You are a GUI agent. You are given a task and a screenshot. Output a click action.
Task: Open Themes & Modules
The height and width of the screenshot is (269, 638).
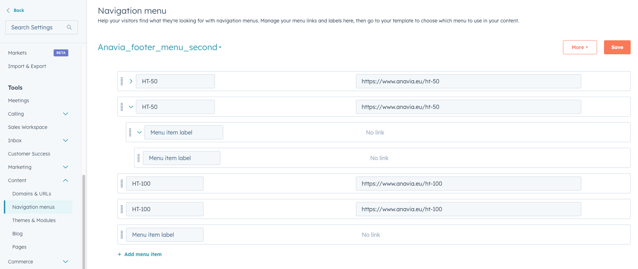pyautogui.click(x=34, y=220)
